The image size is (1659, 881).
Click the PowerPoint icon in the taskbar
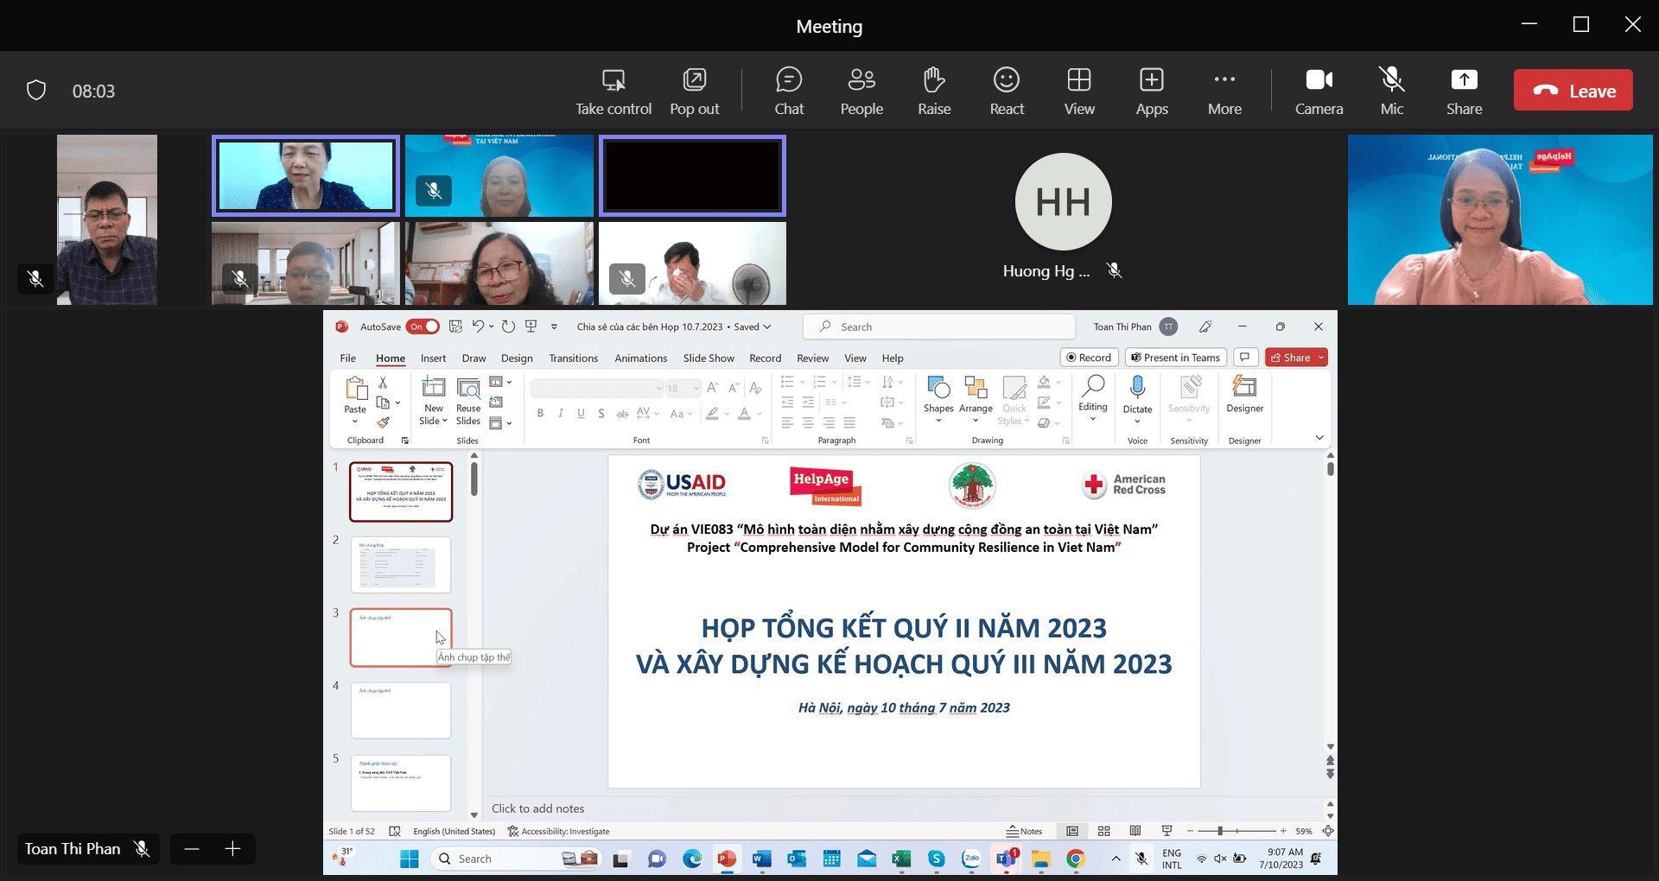(727, 859)
